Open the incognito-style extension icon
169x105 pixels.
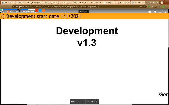152,7
